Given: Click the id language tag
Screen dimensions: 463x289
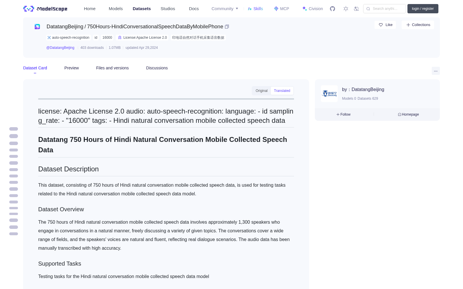Looking at the screenshot, I should click(x=96, y=38).
